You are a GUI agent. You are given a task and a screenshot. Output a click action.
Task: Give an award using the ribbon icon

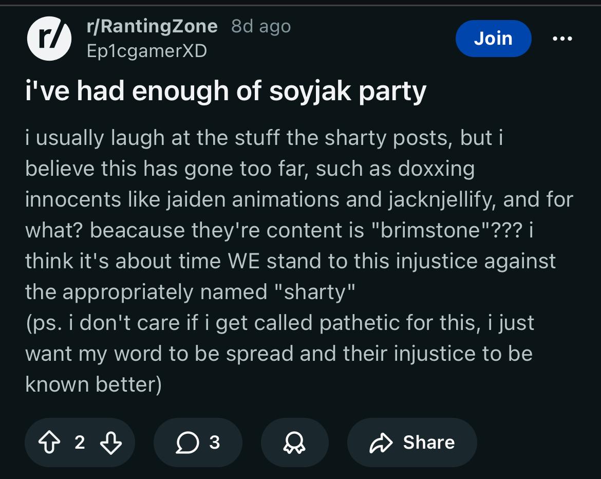(x=293, y=442)
